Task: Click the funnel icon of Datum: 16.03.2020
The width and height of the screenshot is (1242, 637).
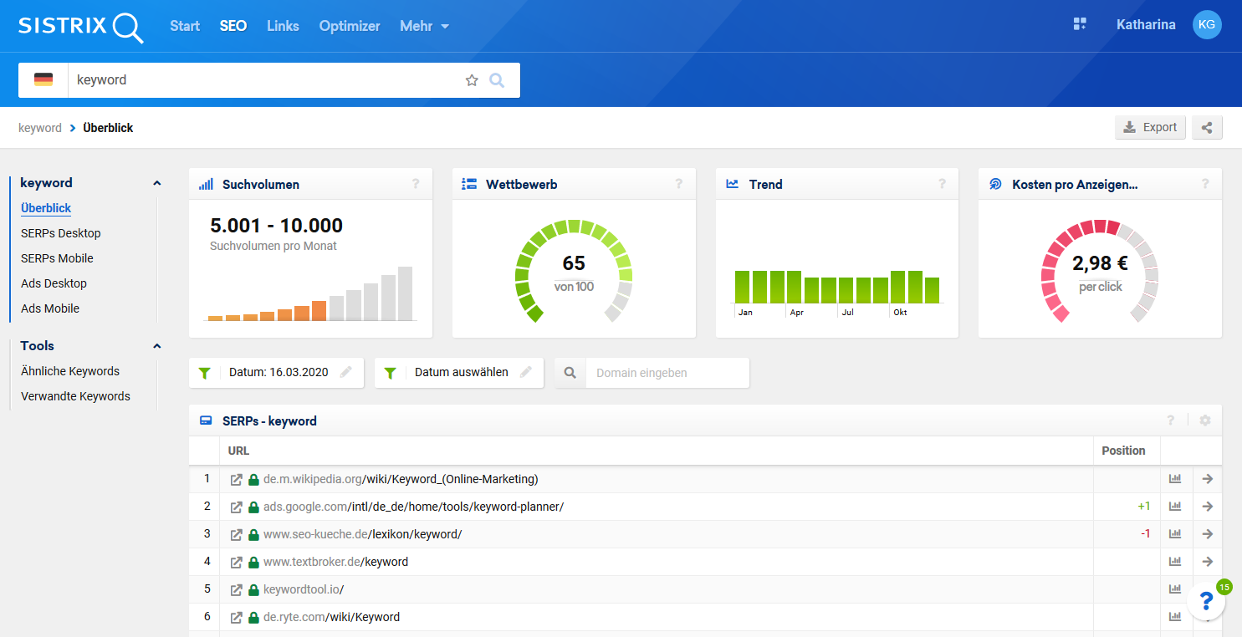Action: click(x=204, y=373)
